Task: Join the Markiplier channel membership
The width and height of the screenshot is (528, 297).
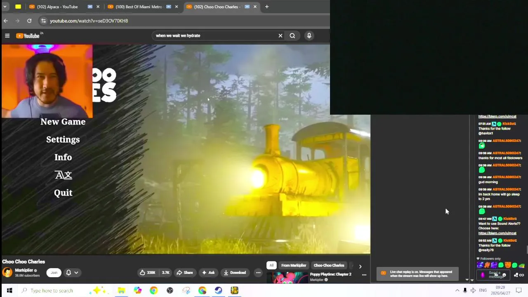Action: coord(54,273)
